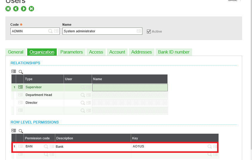Look up user for Supervisor row
Viewport: 252px width, 160px height.
83,87
